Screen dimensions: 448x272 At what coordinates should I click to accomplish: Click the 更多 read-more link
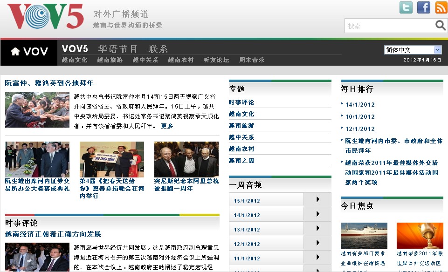(167, 126)
